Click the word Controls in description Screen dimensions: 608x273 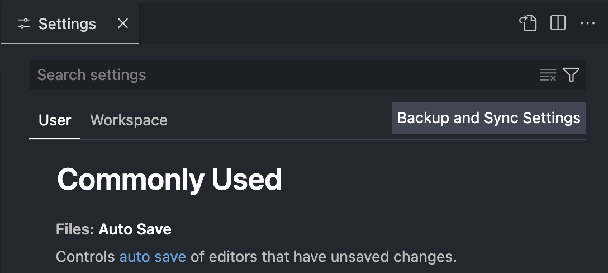(x=85, y=257)
